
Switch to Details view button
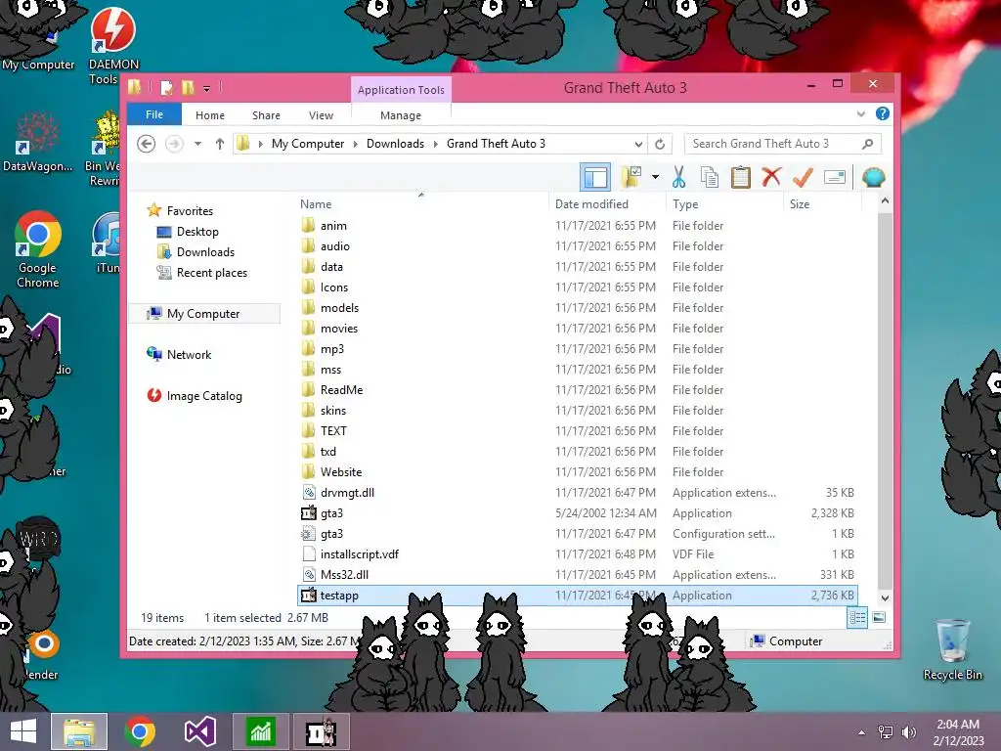[x=856, y=618]
